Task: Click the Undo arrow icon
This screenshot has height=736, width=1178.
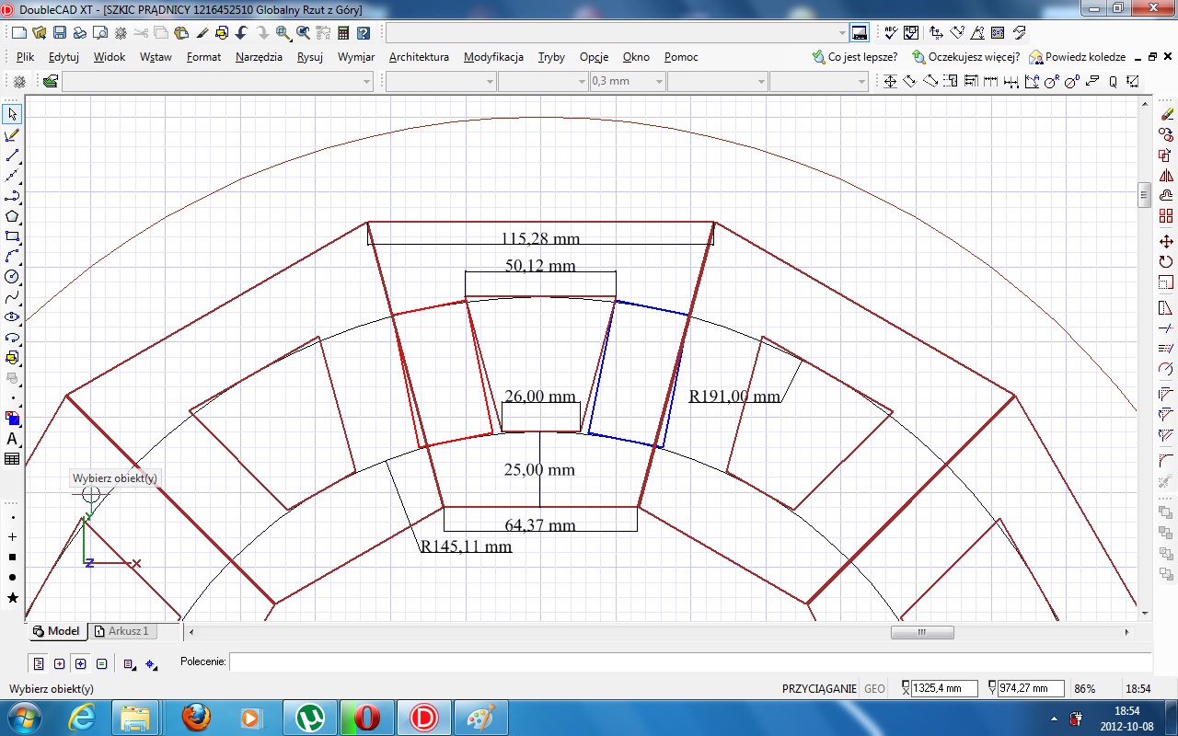Action: 241,33
